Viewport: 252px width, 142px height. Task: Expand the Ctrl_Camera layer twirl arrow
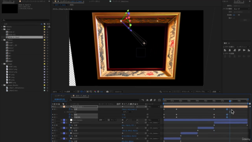[x=62, y=120]
